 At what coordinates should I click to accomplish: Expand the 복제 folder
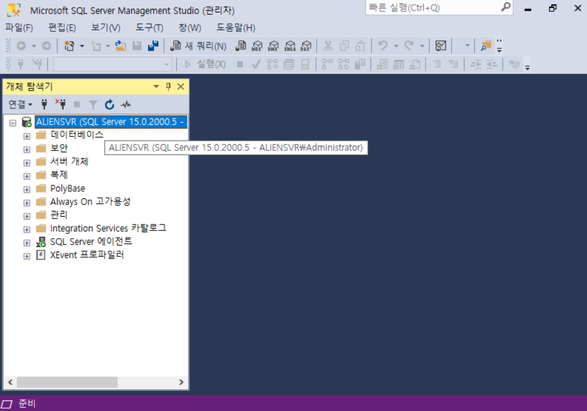pyautogui.click(x=27, y=176)
